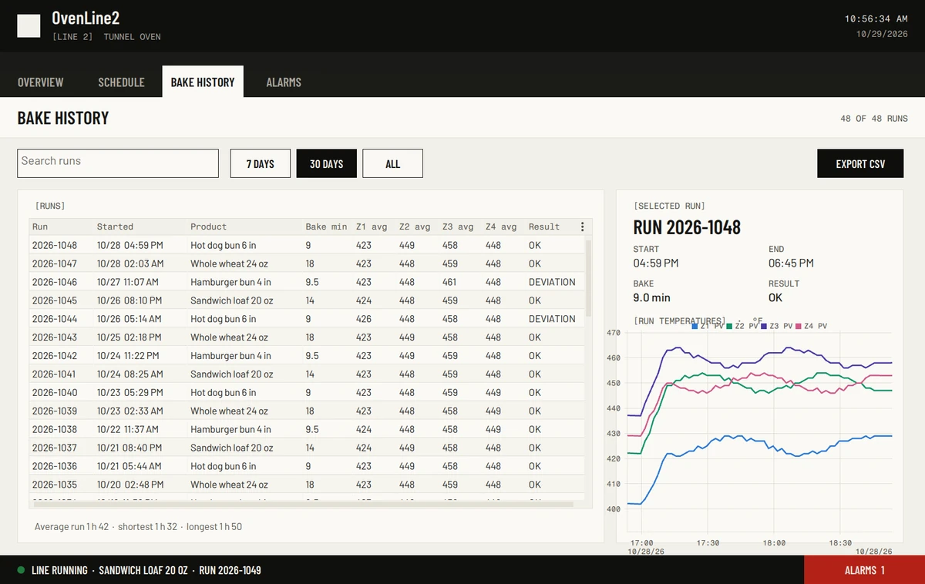Screen dimensions: 925x584
Task: Filter runs to 30 Days
Action: [327, 163]
